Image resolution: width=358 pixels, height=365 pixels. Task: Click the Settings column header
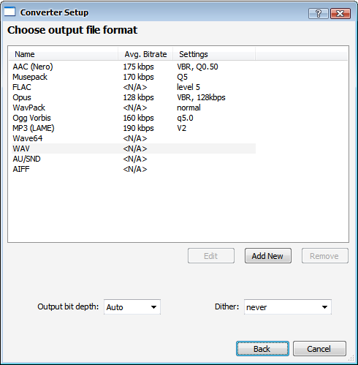tap(214, 54)
